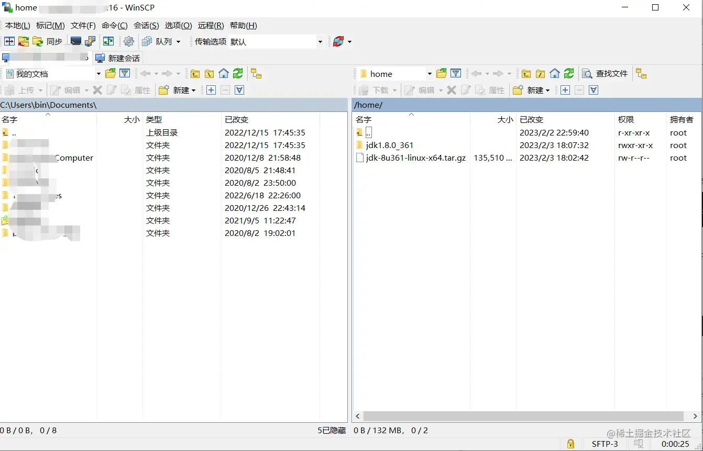Viewport: 703px width, 451px height.
Task: Click the red-yellow folder Synchronize icon
Action: point(24,41)
